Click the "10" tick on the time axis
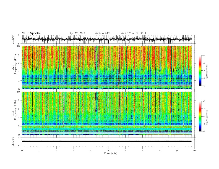Image resolution: width=219 pixels, height=169 pixels. (x=194, y=150)
